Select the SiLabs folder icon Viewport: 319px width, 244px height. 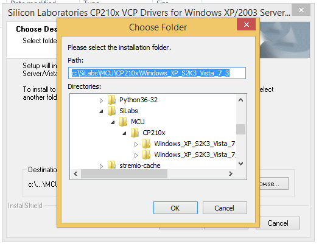click(x=111, y=111)
